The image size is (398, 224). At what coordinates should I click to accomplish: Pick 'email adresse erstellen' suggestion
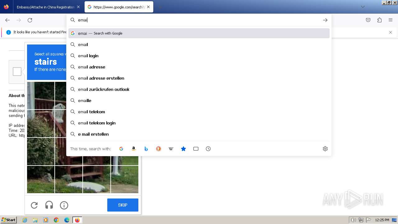[x=199, y=78]
